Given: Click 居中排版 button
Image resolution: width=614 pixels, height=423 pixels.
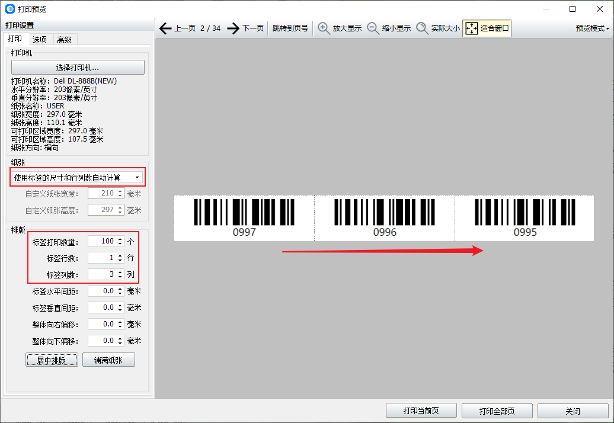Looking at the screenshot, I should click(52, 360).
